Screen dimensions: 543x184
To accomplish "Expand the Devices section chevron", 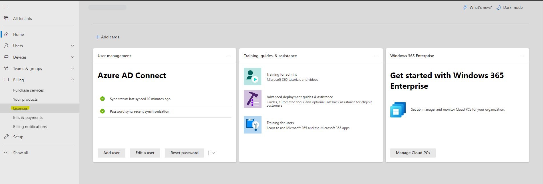I will click(x=73, y=57).
